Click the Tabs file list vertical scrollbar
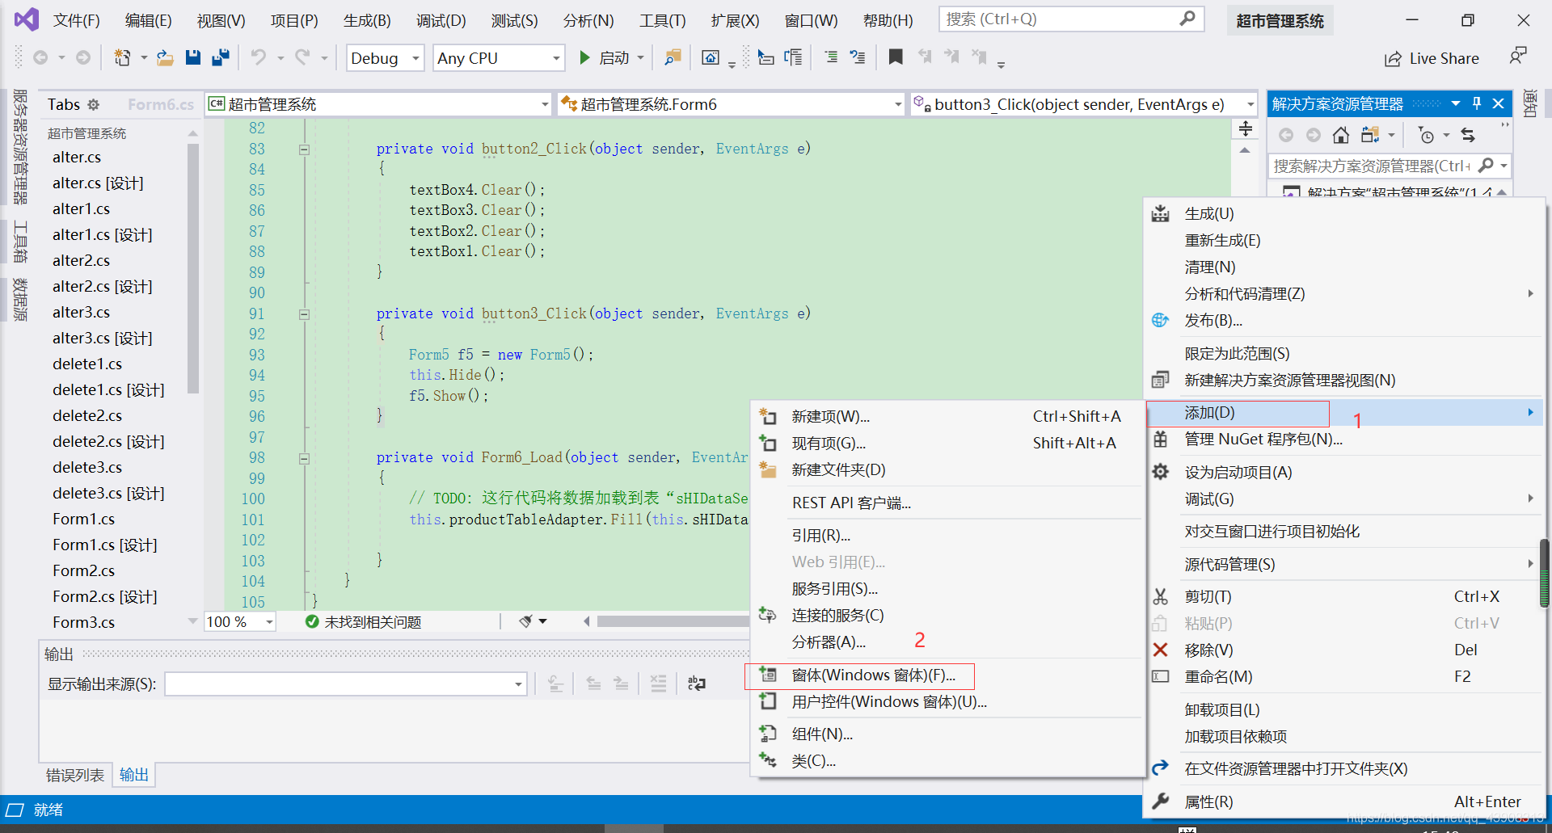The image size is (1552, 833). [x=192, y=269]
